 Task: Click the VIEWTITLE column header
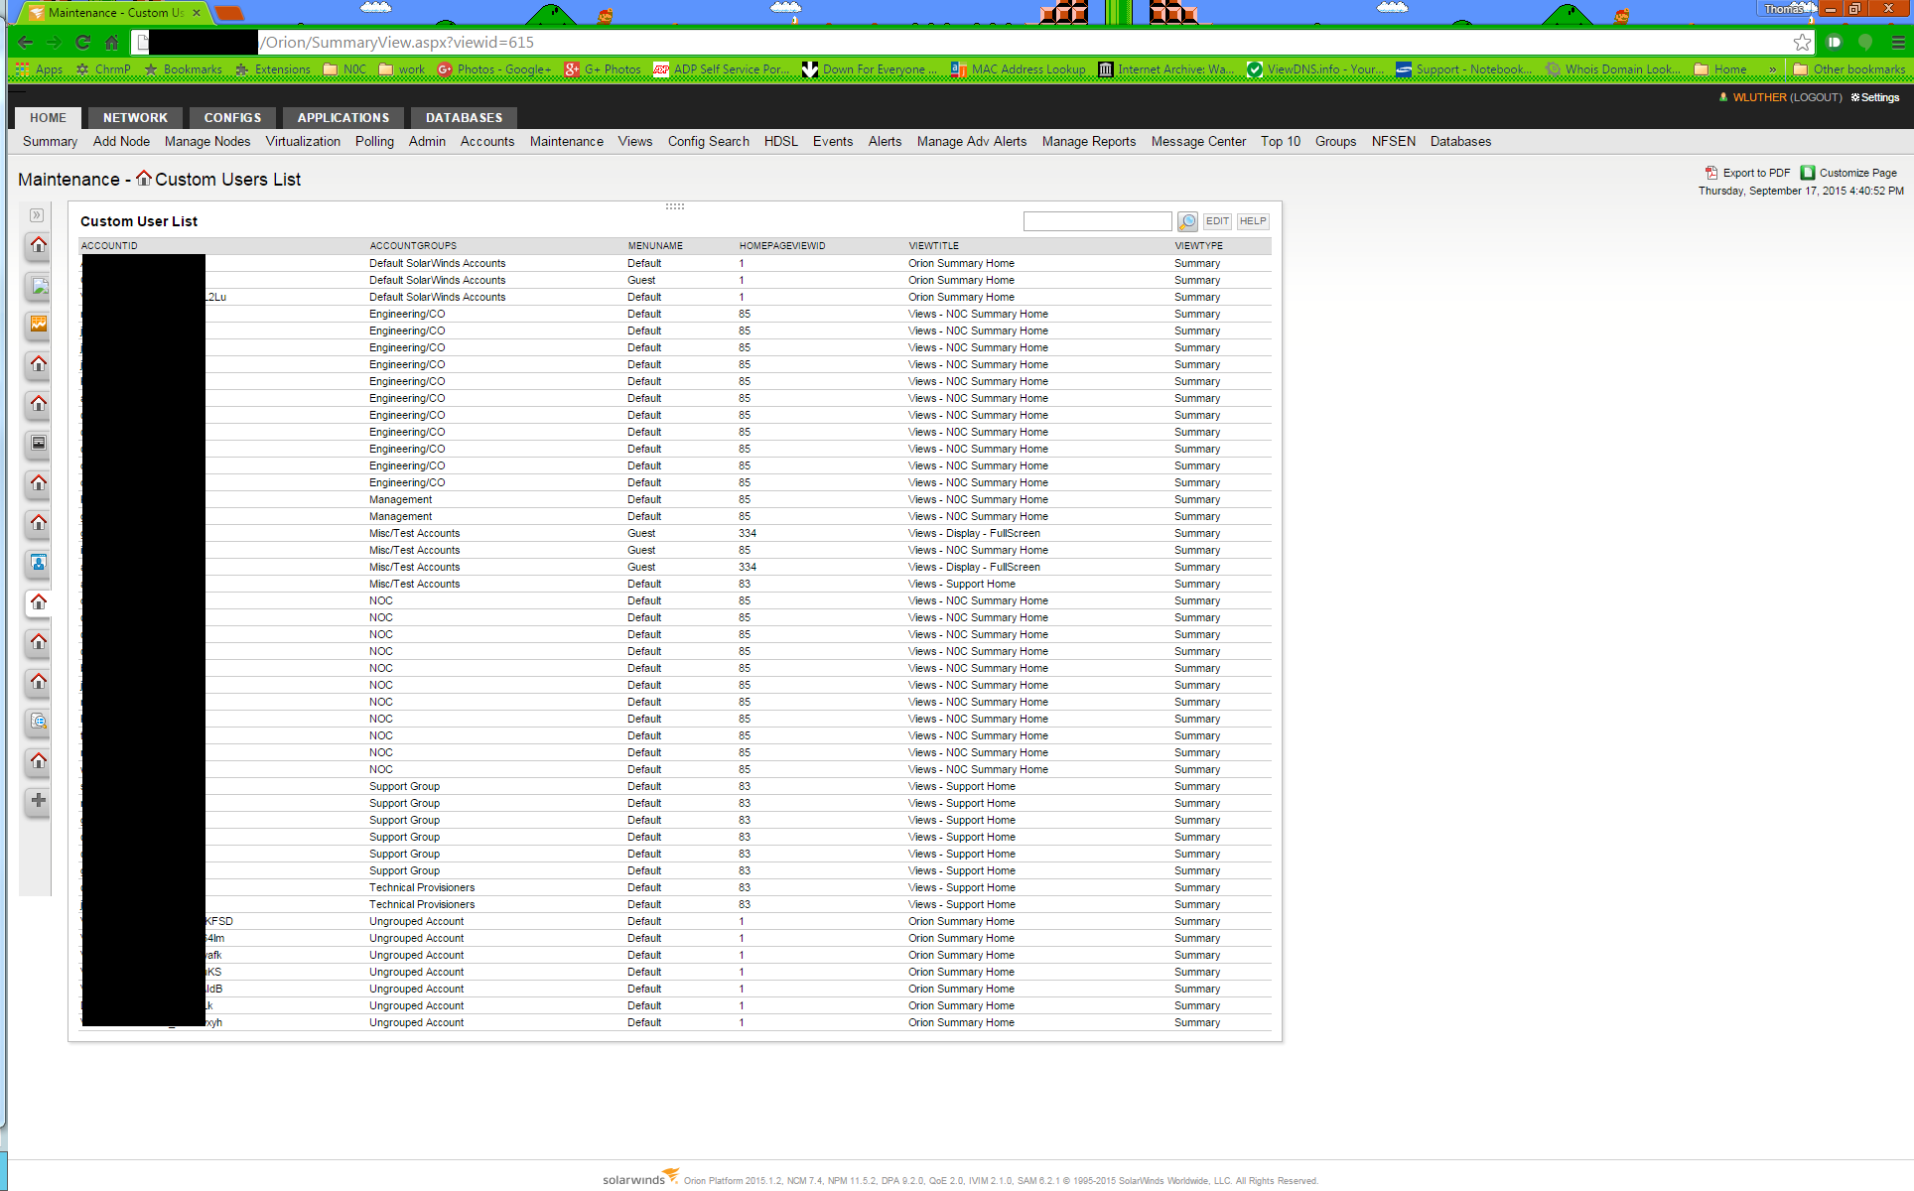coord(933,245)
